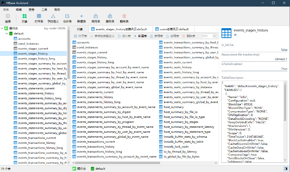Select the 腾讯云 connection in the tree
Screen dimensions: 290x172
(x=13, y=28)
